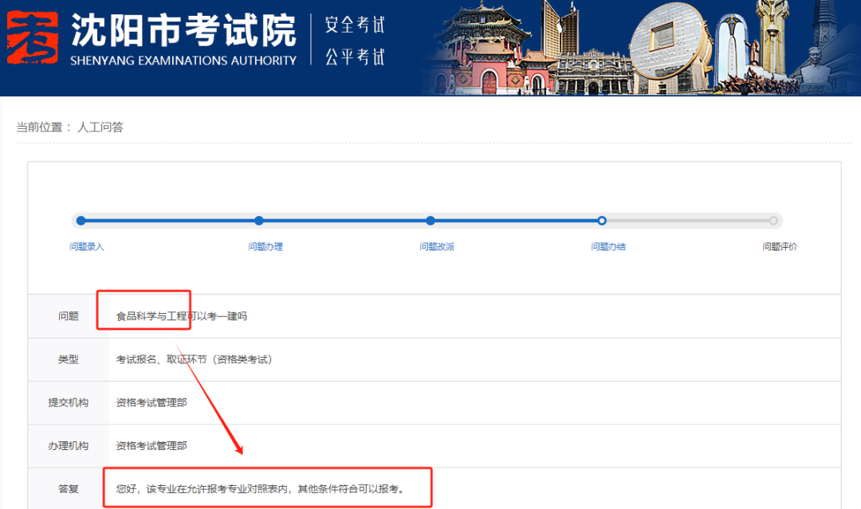Click the 当前位置 label

(40, 127)
